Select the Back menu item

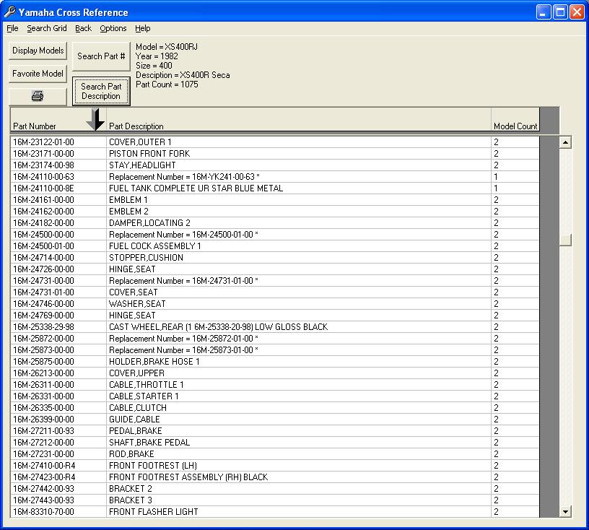point(83,28)
